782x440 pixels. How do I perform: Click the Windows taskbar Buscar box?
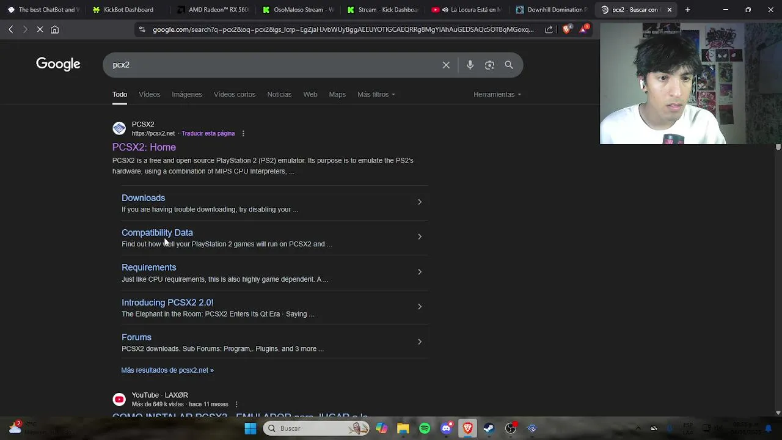(316, 428)
